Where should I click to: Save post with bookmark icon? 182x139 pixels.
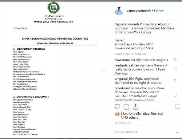[x=178, y=107]
